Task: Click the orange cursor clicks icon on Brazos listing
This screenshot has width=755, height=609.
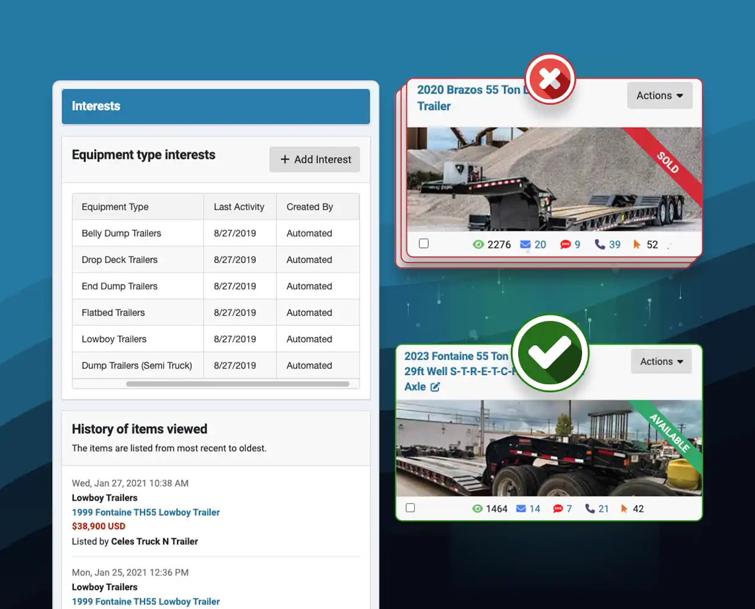Action: 637,244
